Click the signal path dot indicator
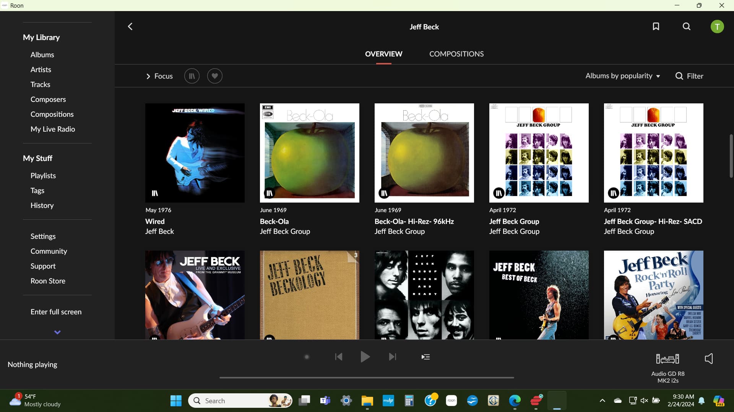The width and height of the screenshot is (734, 412). pyautogui.click(x=307, y=357)
